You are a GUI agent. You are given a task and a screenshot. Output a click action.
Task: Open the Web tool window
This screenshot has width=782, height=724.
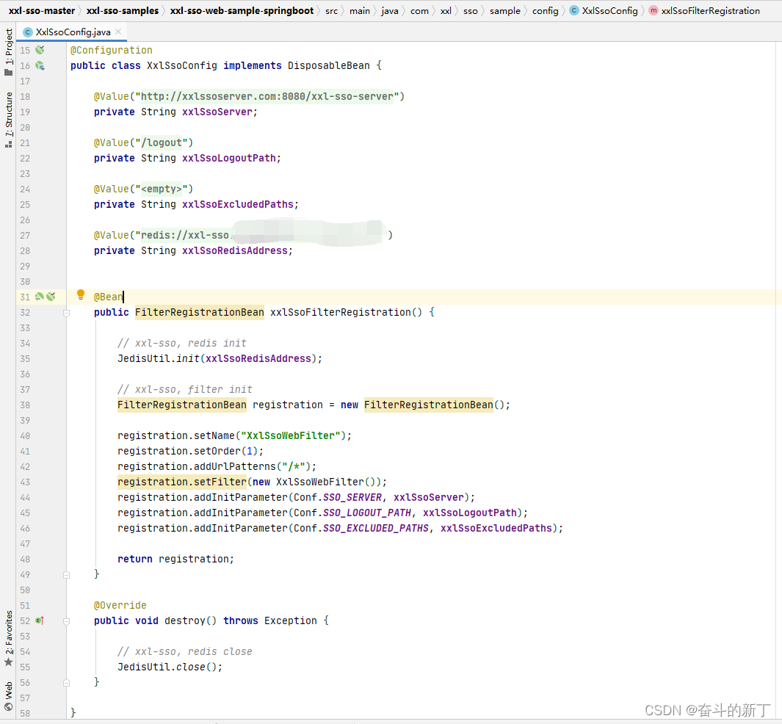click(9, 696)
